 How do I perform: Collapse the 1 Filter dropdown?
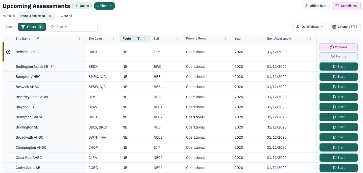104,6
